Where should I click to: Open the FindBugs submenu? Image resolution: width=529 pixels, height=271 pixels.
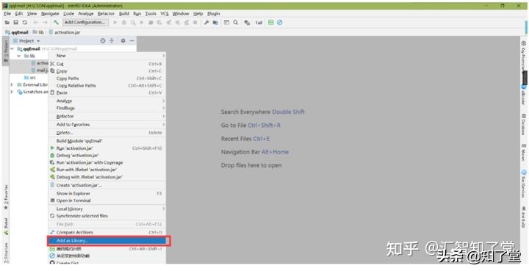click(x=107, y=108)
